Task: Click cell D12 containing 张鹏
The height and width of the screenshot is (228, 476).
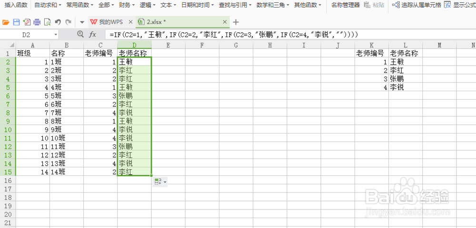Action: pos(134,147)
